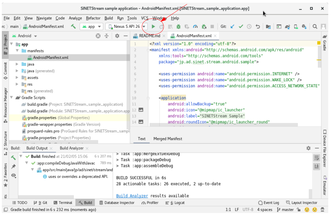331x216 pixels.
Task: Open SDK Manager download cube icon
Action: click(304, 27)
